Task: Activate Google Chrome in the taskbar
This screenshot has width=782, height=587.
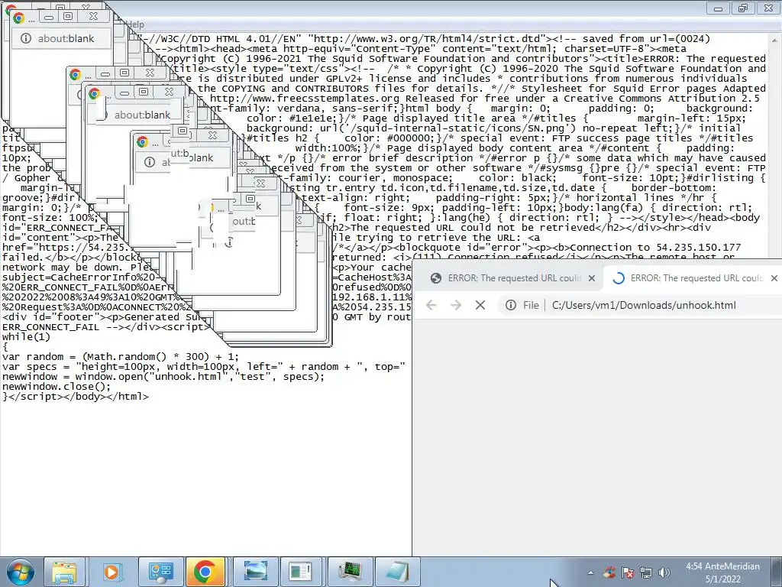Action: pyautogui.click(x=205, y=572)
